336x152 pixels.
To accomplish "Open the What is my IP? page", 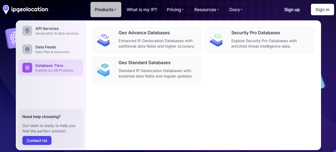I will 142,10.
